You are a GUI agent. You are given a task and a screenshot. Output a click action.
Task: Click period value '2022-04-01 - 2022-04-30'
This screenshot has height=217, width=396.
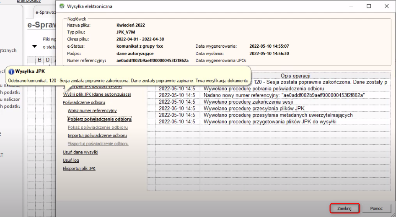[140, 39]
